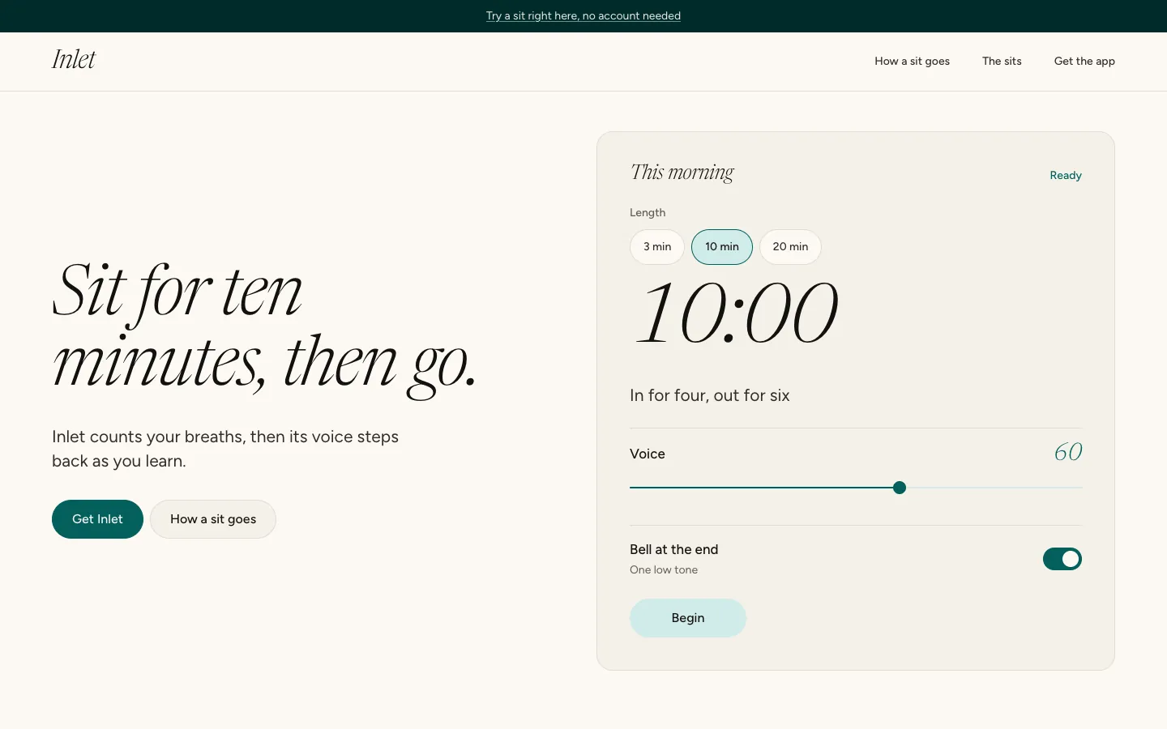Click the 'Try a sit right here' banner link
This screenshot has height=729, width=1167.
coord(583,16)
